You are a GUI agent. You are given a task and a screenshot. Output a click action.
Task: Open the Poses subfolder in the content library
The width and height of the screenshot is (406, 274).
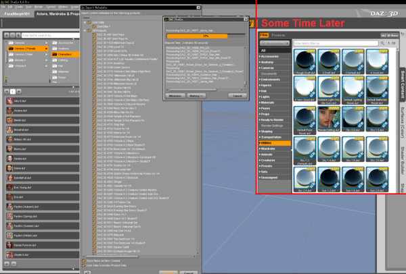pyautogui.click(x=65, y=78)
